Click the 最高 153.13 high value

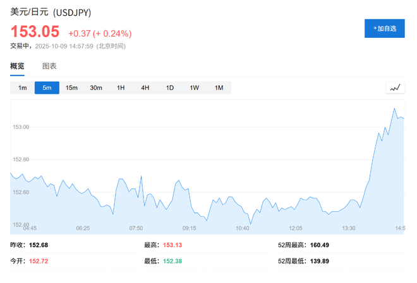(172, 245)
